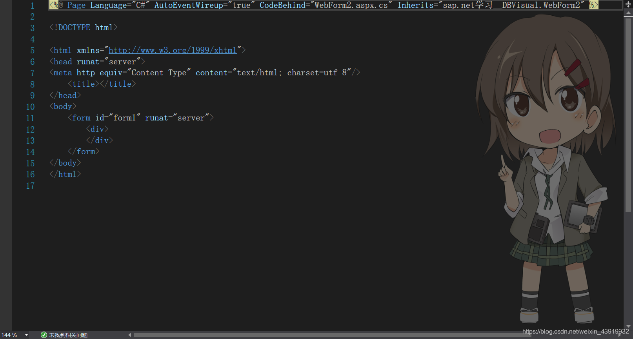This screenshot has height=339, width=633.
Task: Click the 未找到相关问题 status message
Action: pos(68,335)
